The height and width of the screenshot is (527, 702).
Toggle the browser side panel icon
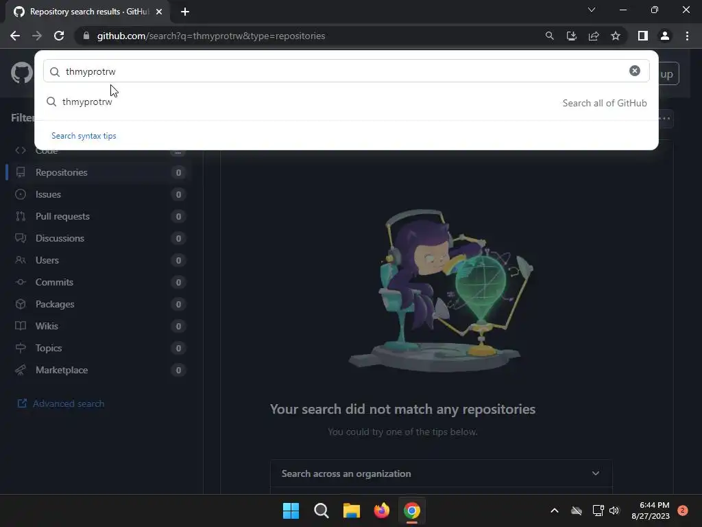(x=643, y=36)
